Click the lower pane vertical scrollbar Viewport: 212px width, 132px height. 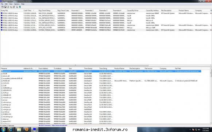211,73
